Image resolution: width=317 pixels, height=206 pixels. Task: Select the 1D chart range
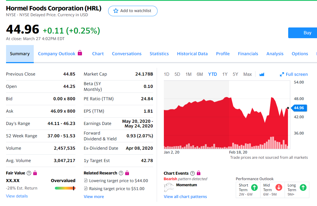pos(166,74)
